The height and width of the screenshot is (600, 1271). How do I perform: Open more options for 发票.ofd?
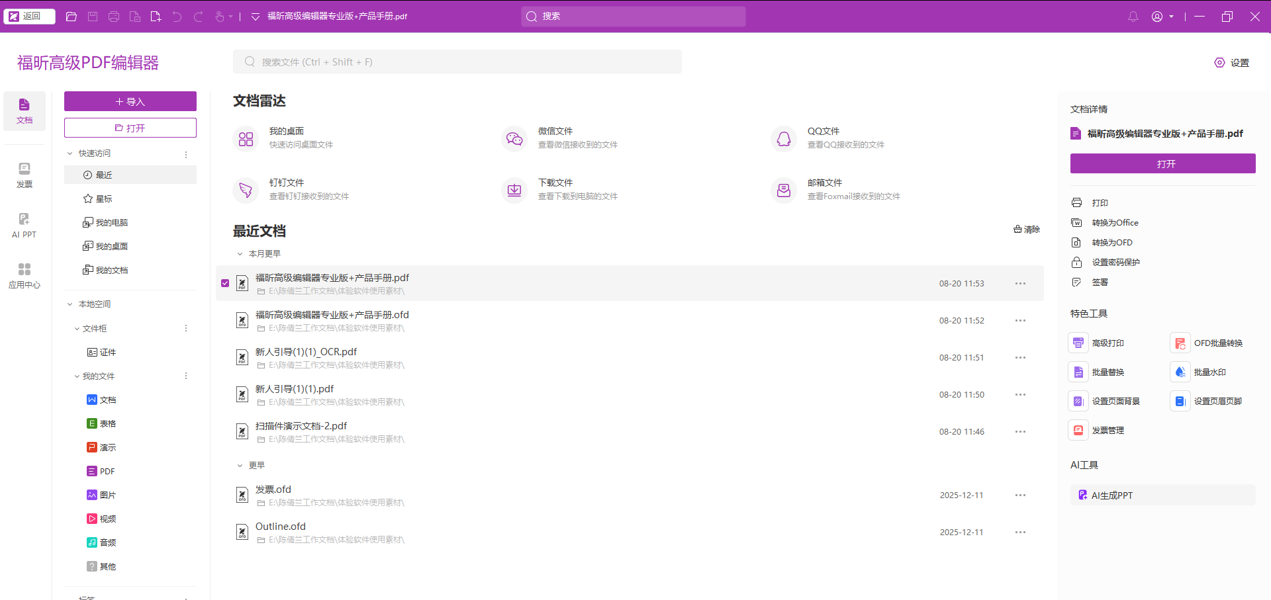coord(1020,495)
